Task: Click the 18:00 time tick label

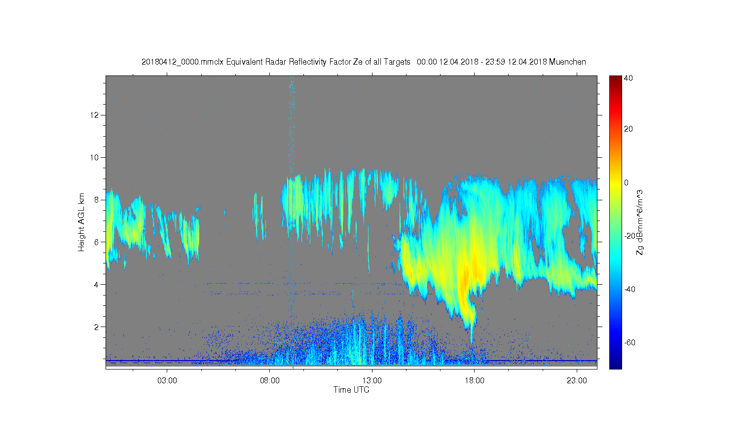Action: [475, 381]
